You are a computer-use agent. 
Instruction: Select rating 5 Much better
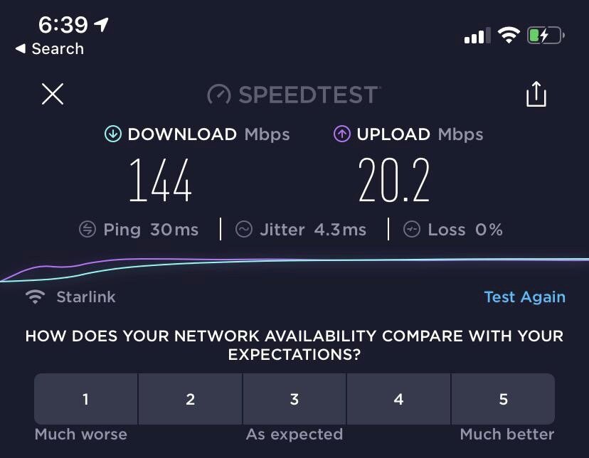pyautogui.click(x=503, y=399)
